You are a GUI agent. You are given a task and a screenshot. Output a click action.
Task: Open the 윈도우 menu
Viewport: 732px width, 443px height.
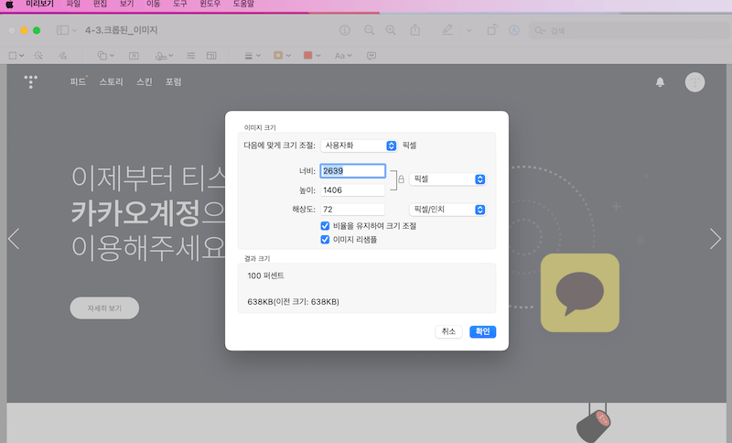click(210, 4)
